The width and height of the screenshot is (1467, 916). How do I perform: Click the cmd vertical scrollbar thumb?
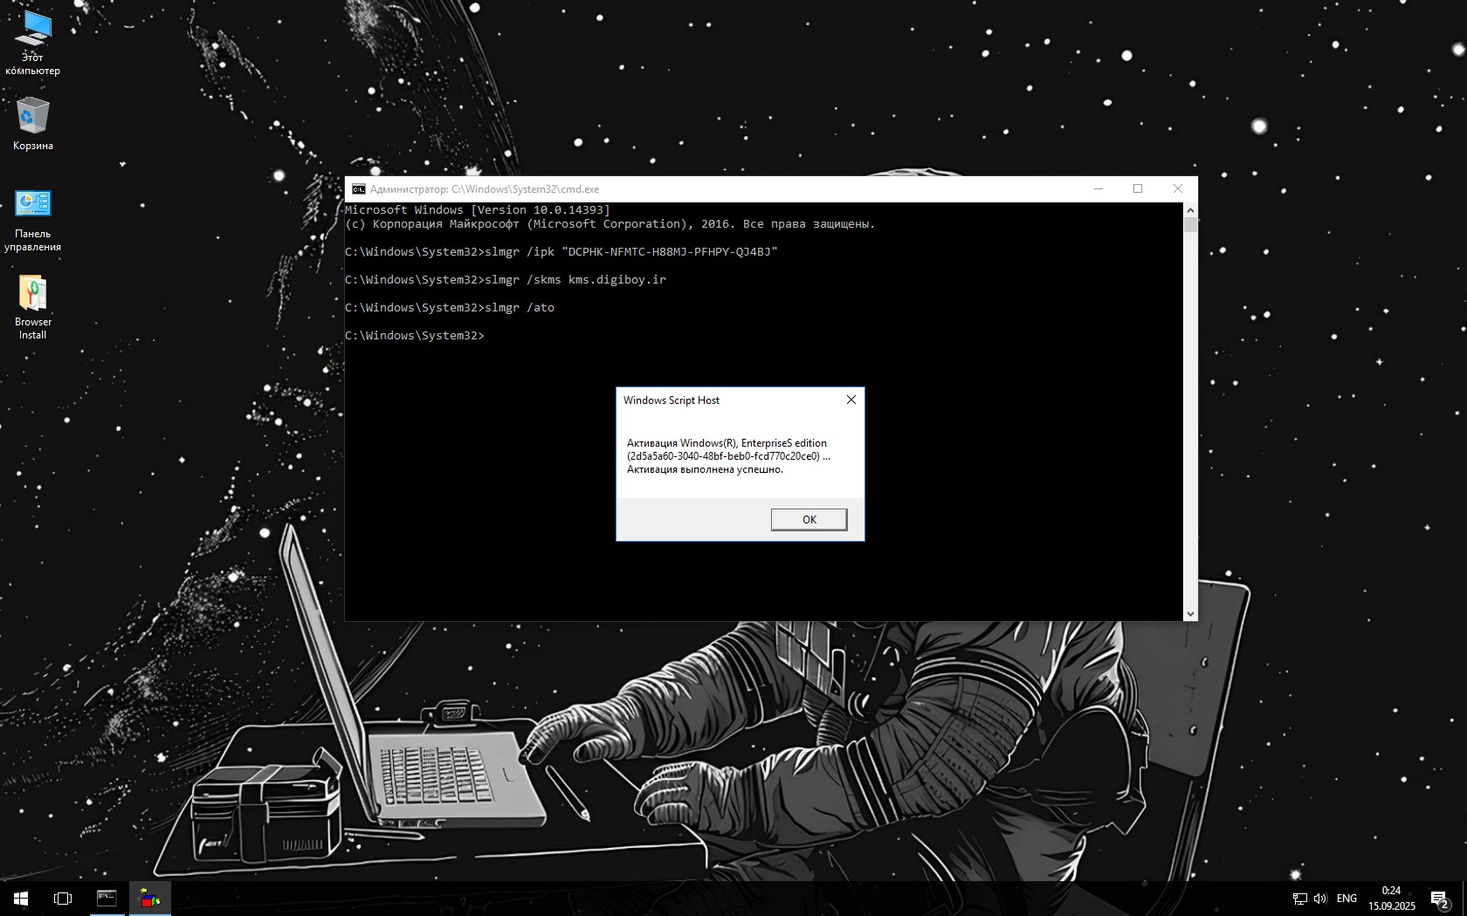(1190, 225)
